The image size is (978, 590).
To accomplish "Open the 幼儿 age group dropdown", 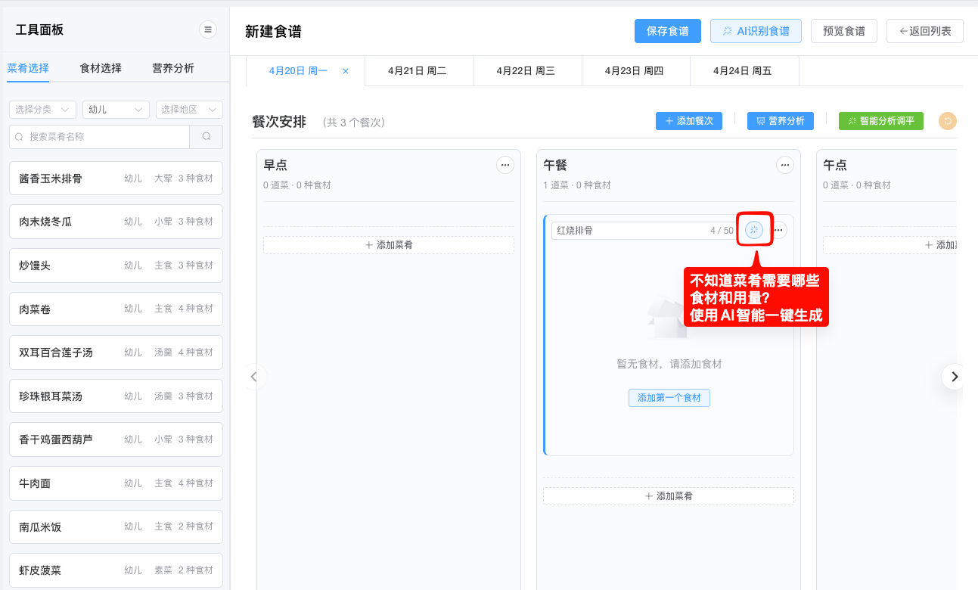I will [115, 109].
